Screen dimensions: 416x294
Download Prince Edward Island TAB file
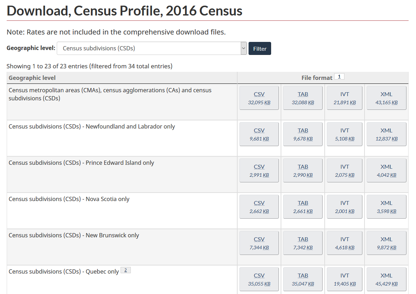pos(303,170)
